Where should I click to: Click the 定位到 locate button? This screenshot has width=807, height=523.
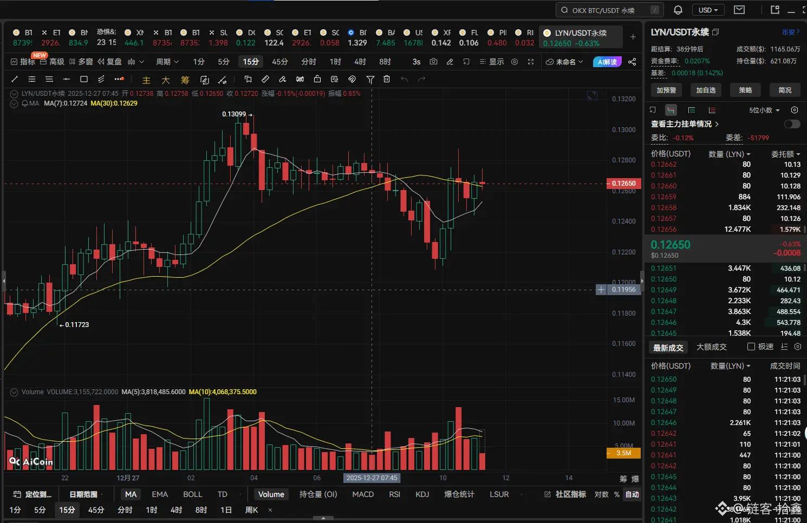coord(32,494)
